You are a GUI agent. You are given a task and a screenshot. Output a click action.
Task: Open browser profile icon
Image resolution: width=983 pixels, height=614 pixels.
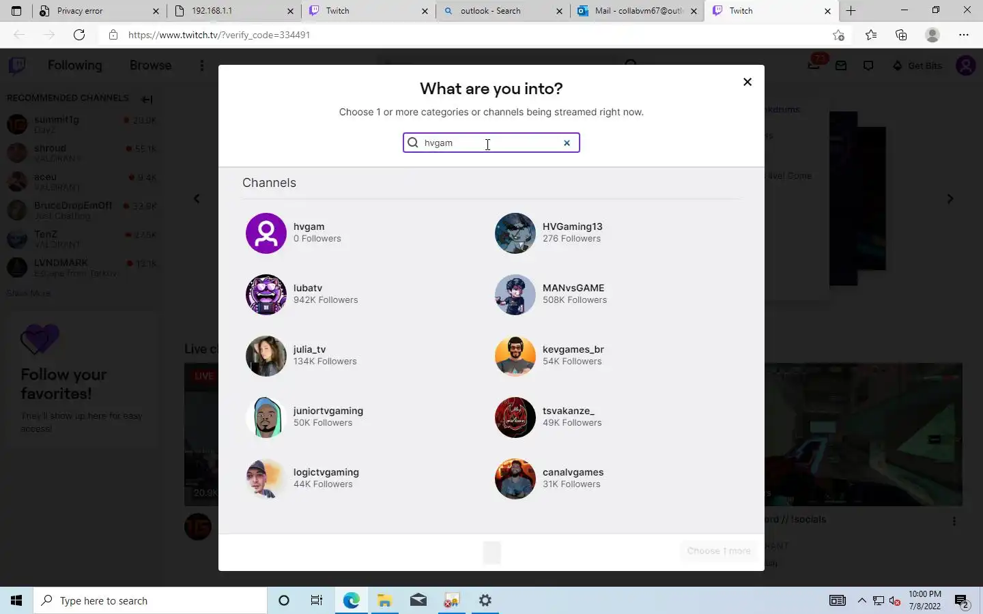[x=932, y=35]
